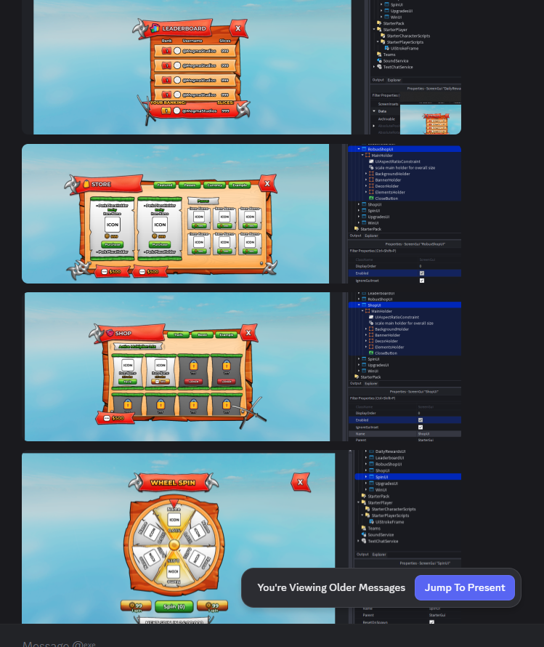Click the UIAspectRatioConstraint icon under RobuxShopUI
The height and width of the screenshot is (647, 544).
click(x=371, y=161)
